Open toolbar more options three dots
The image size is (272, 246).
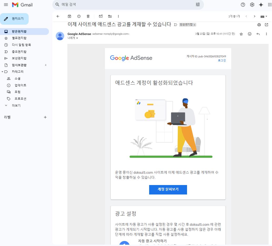[x=118, y=16]
